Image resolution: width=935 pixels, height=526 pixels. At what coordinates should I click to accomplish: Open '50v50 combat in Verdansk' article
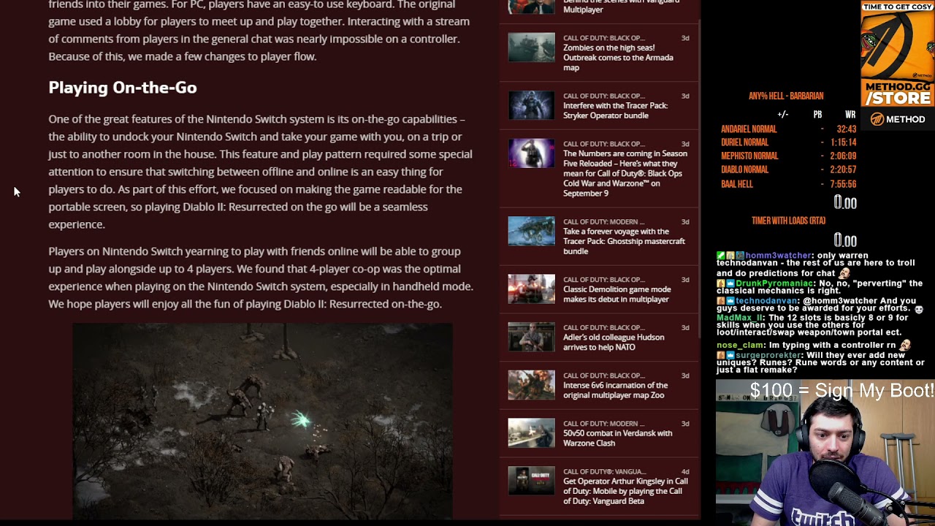click(617, 438)
